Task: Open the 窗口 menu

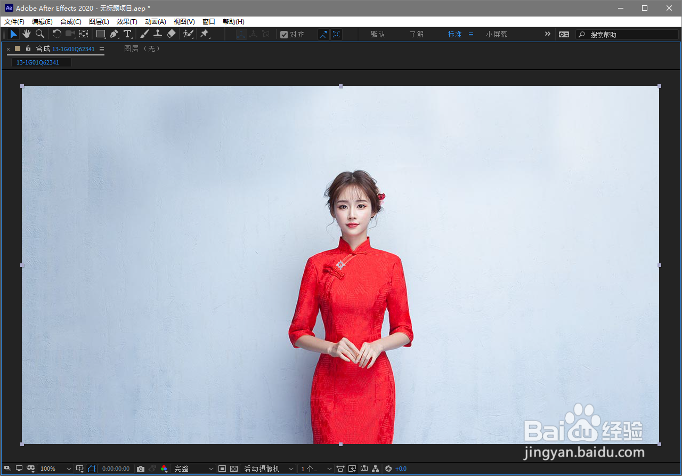Action: (x=209, y=22)
